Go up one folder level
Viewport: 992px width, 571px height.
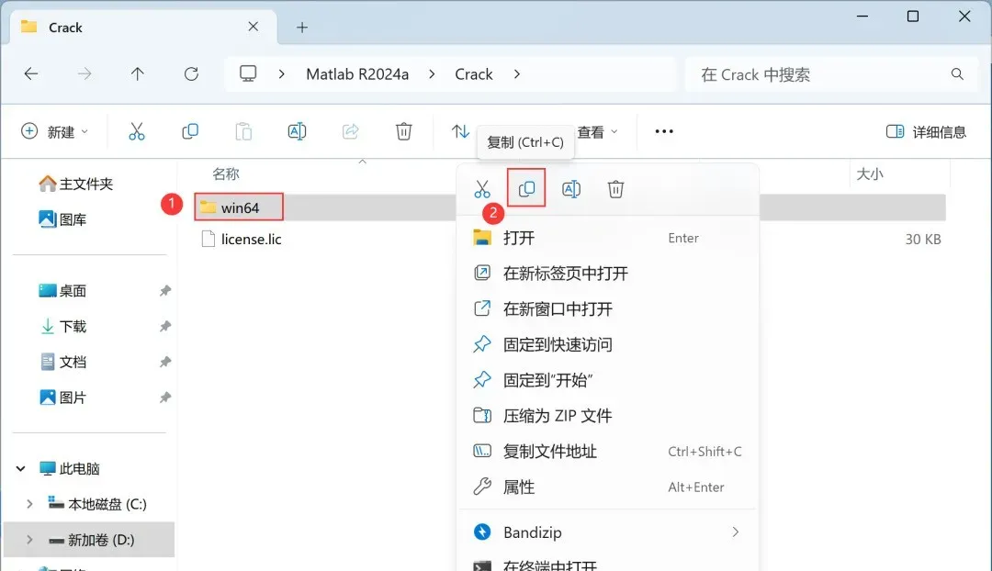pos(137,74)
